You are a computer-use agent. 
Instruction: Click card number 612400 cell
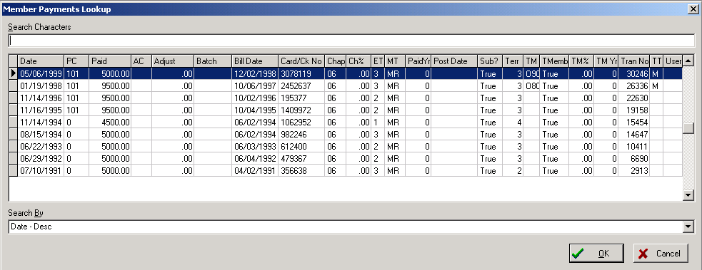click(x=301, y=146)
